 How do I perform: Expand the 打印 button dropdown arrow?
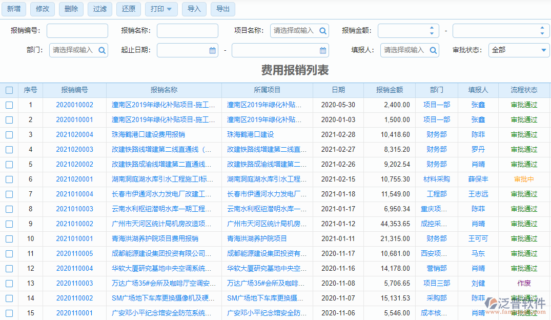tap(170, 9)
